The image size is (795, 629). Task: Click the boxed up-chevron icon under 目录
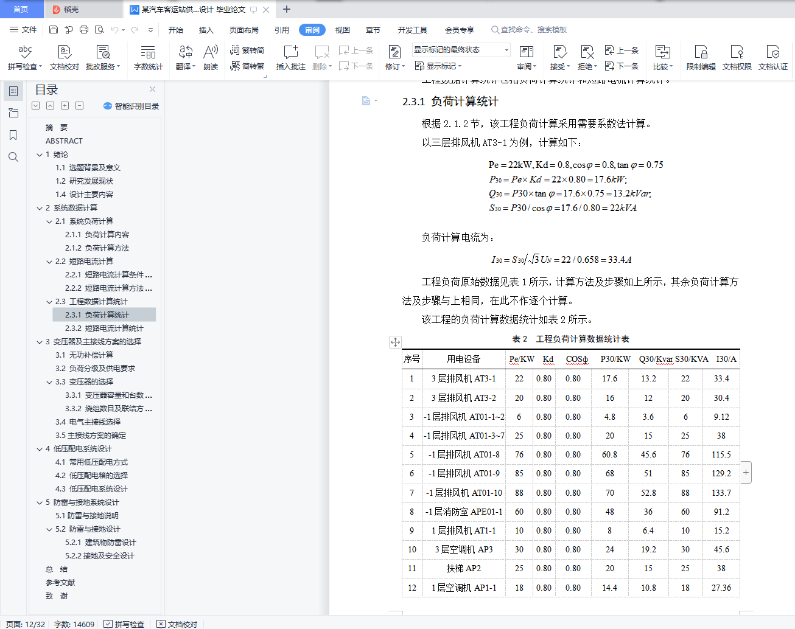51,106
